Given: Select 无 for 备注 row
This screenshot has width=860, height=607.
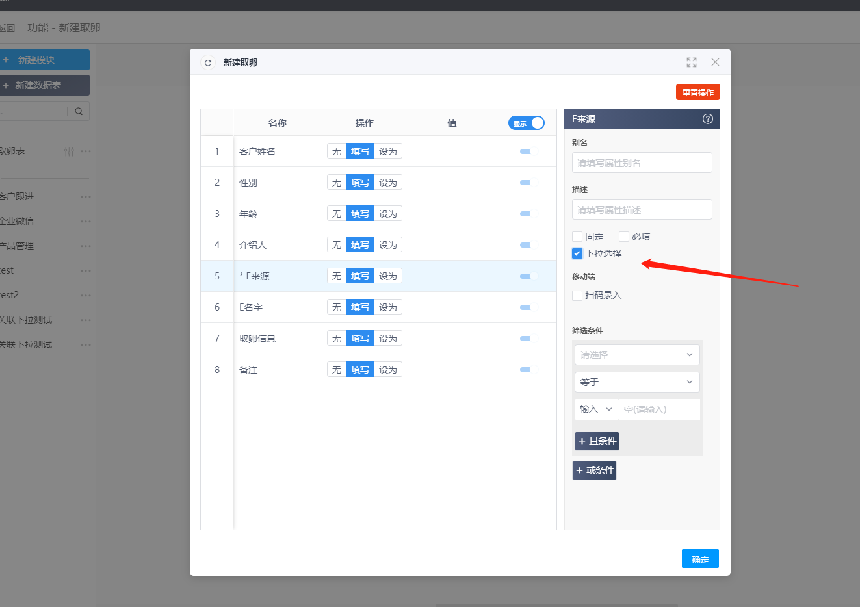Looking at the screenshot, I should pyautogui.click(x=337, y=370).
